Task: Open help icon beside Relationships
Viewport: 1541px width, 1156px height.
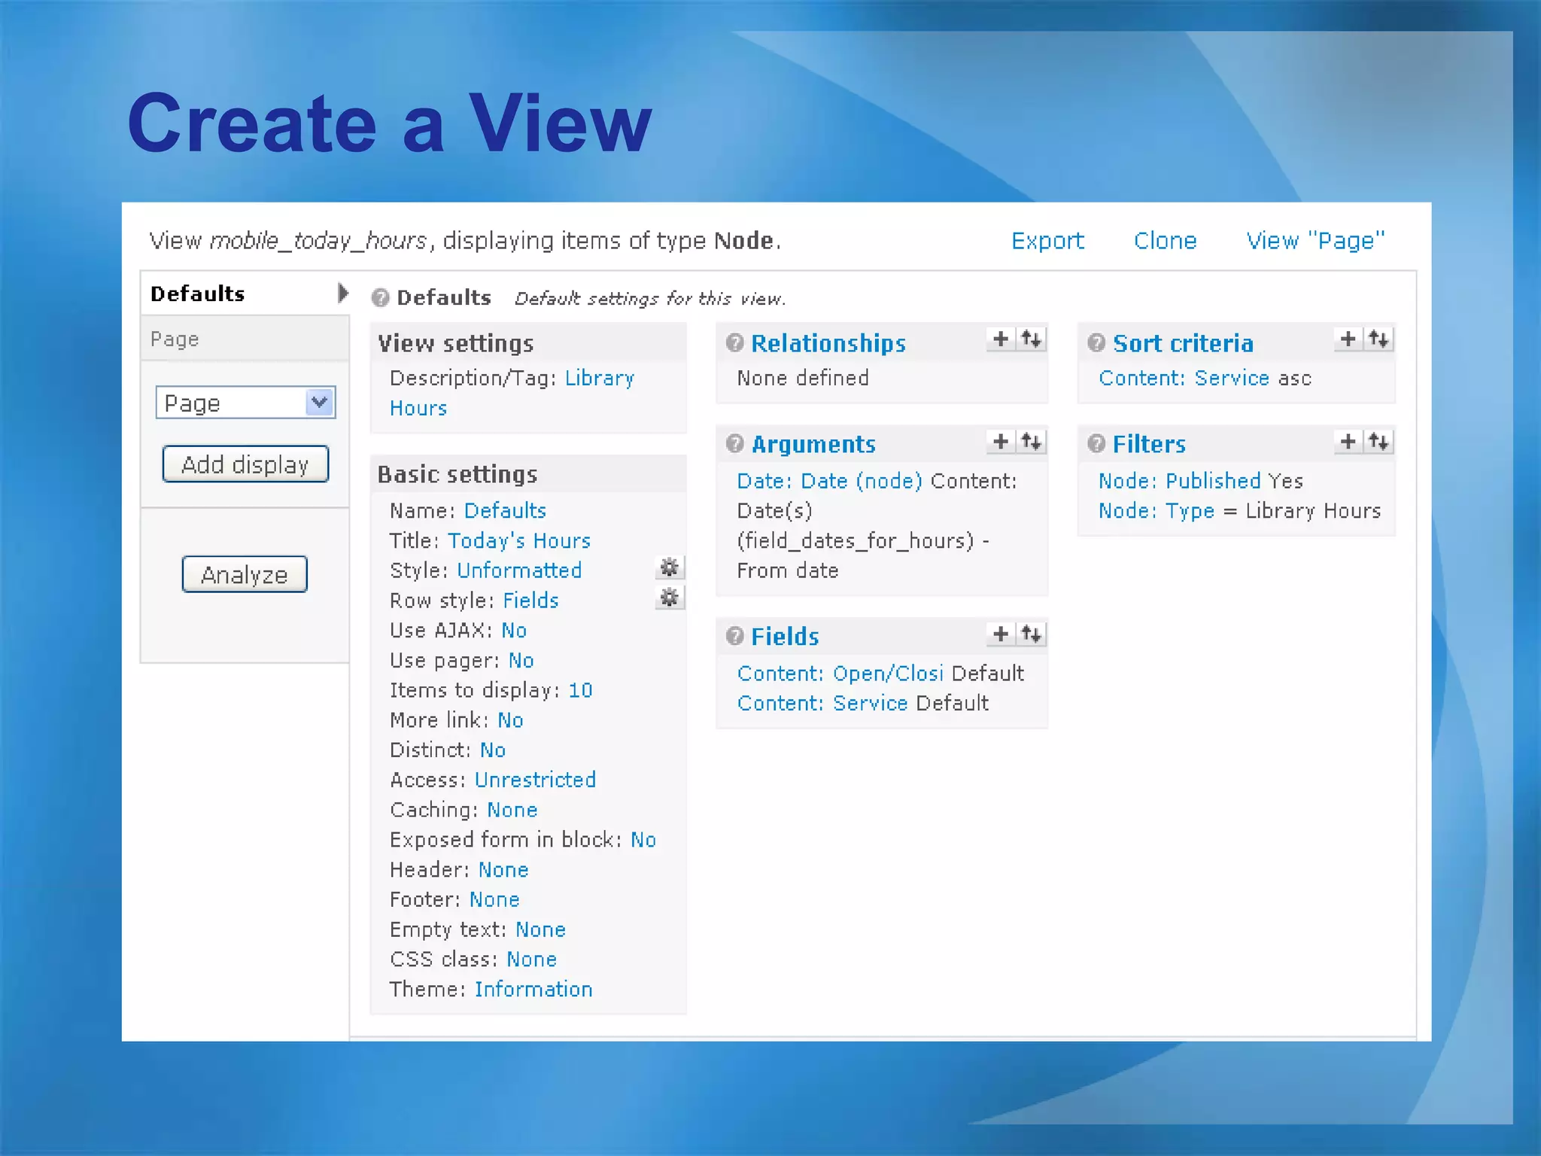Action: pyautogui.click(x=734, y=343)
